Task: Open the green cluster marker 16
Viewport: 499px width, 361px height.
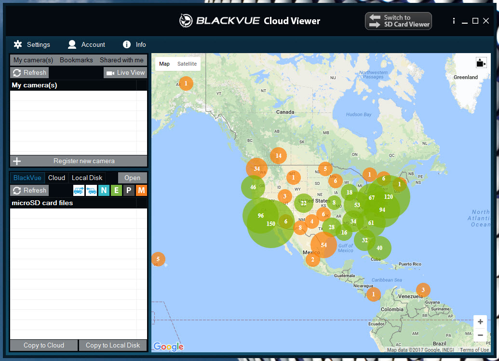Action: tap(344, 232)
